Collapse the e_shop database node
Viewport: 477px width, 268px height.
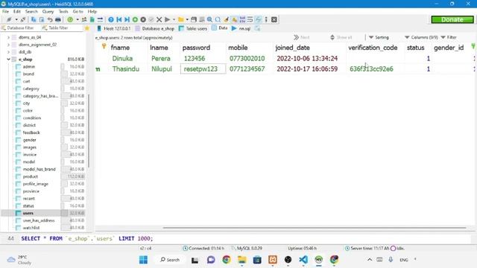(x=8, y=60)
